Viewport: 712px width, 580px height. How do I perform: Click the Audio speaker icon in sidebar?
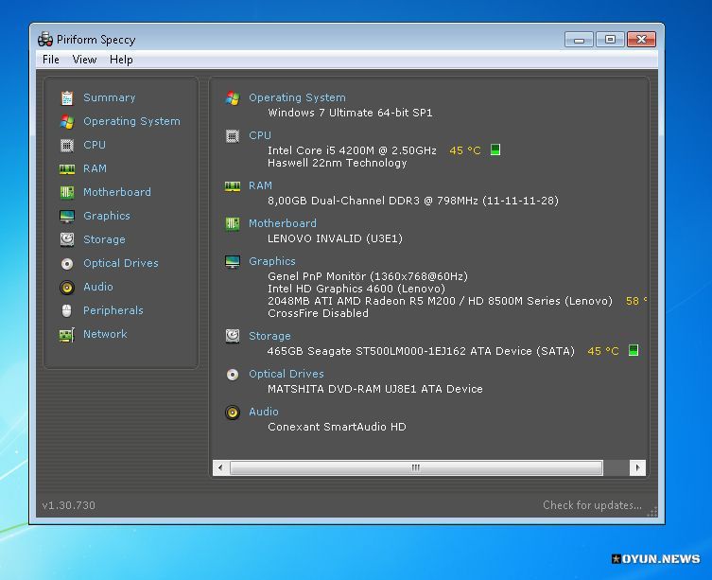[67, 288]
